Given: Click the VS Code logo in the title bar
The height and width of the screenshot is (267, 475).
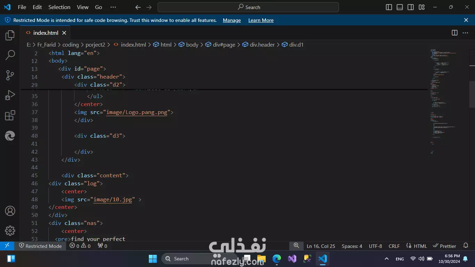Looking at the screenshot, I should (x=7, y=7).
